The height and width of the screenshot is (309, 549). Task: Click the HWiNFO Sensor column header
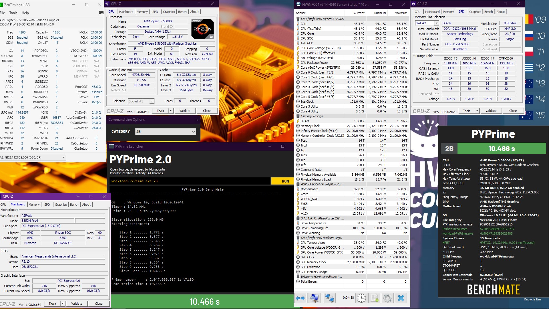[320, 13]
